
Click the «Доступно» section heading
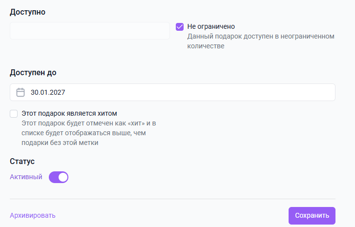(27, 12)
